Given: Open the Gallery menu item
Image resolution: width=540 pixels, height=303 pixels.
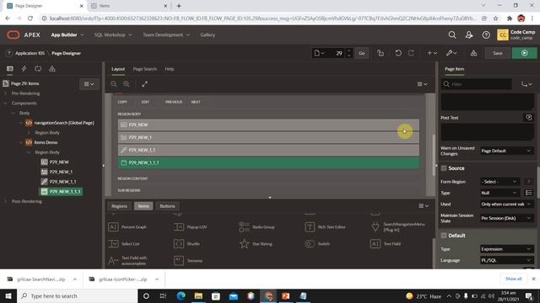Looking at the screenshot, I should pos(208,35).
